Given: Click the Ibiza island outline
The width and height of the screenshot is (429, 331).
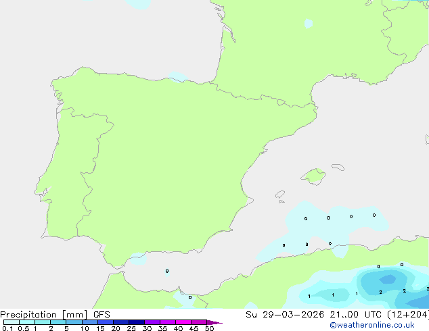Looking at the screenshot, I should [280, 195].
